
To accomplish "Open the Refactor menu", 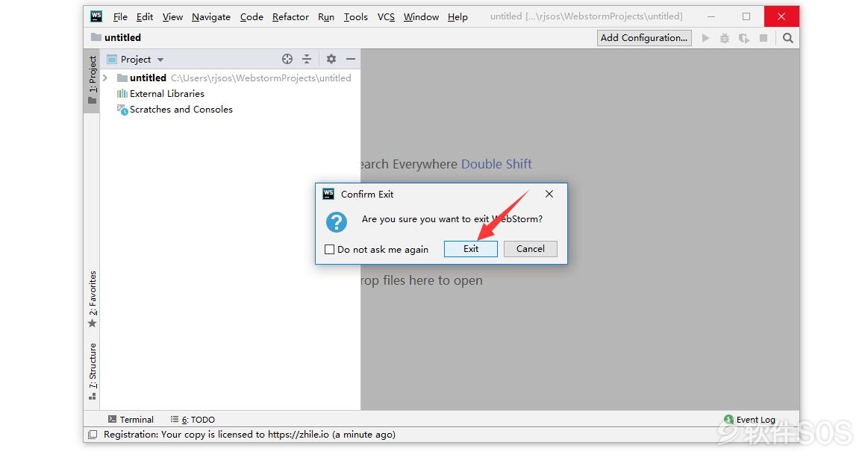I will [290, 17].
